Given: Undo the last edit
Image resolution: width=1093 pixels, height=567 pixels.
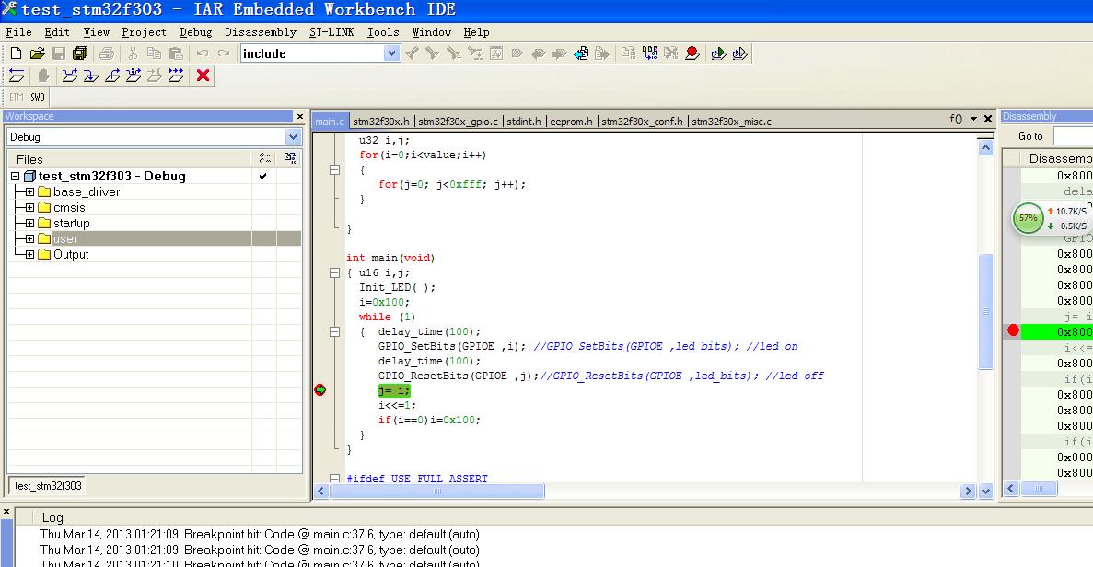Looking at the screenshot, I should click(203, 53).
